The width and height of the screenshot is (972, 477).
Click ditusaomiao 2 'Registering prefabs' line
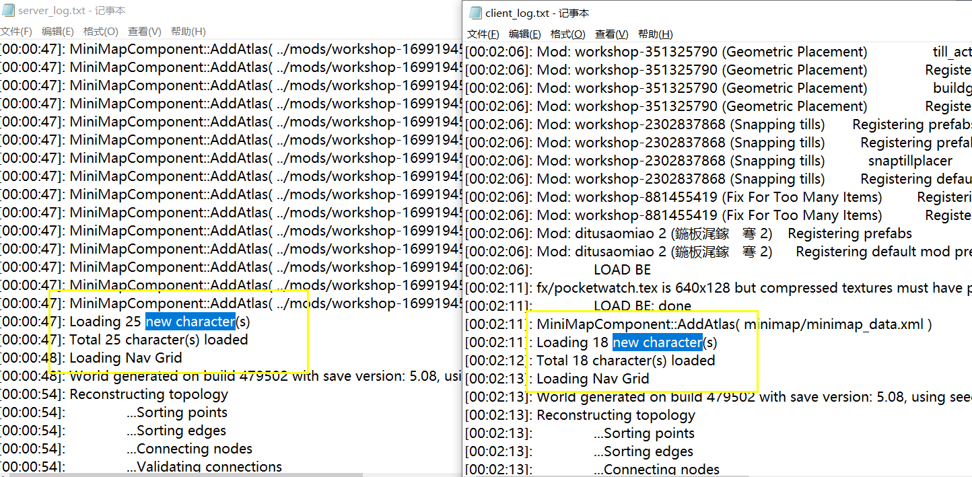pos(689,233)
